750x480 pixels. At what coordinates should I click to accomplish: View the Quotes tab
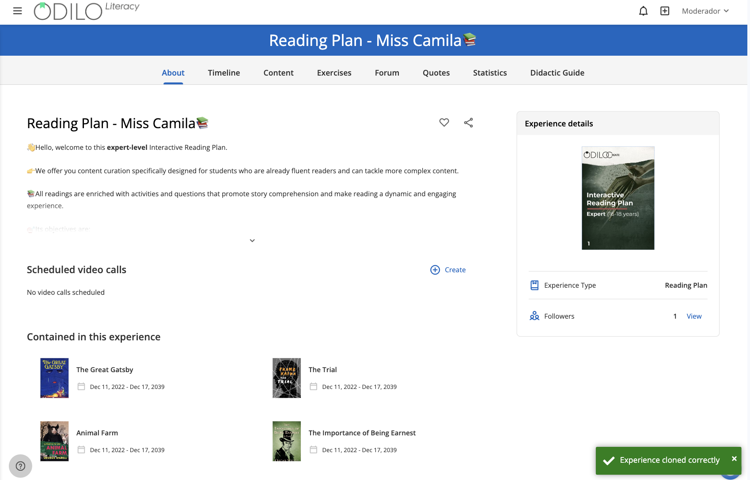[x=436, y=72]
